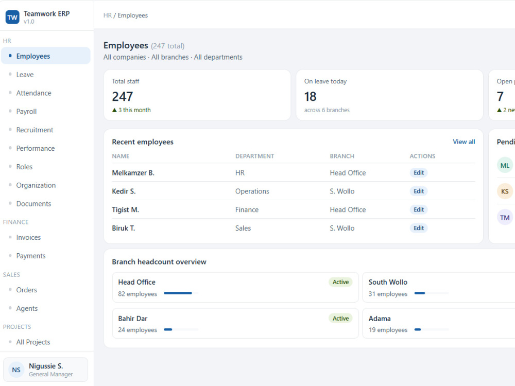The height and width of the screenshot is (386, 515).
Task: Click the Operations department cell
Action: coord(252,191)
